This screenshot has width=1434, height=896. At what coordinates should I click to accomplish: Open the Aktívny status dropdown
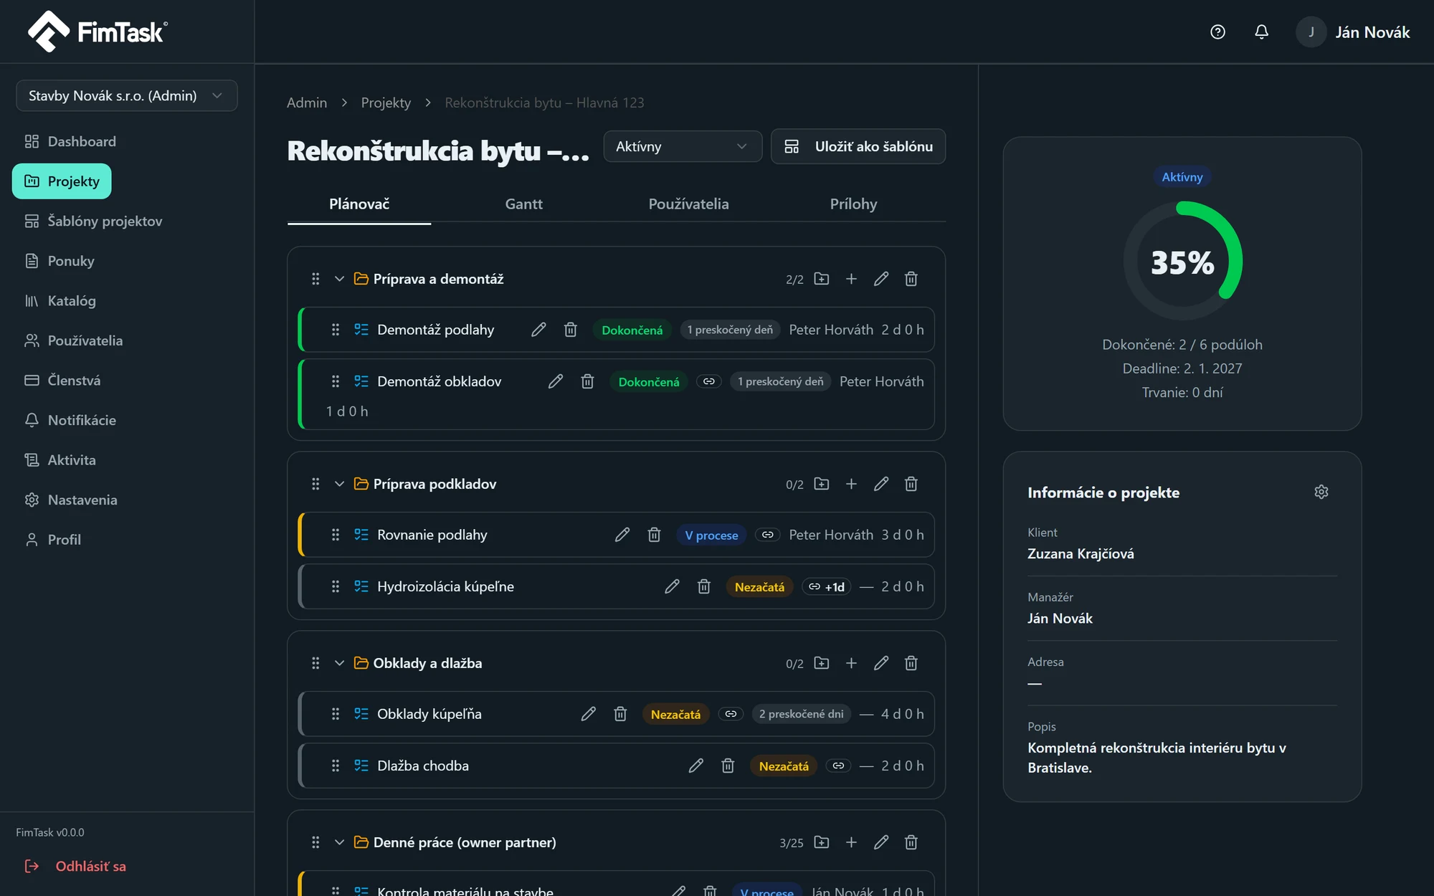click(682, 146)
